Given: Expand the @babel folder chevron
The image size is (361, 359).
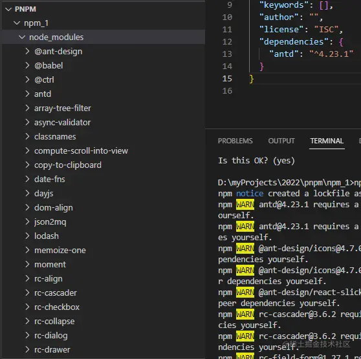Looking at the screenshot, I should click(27, 65).
